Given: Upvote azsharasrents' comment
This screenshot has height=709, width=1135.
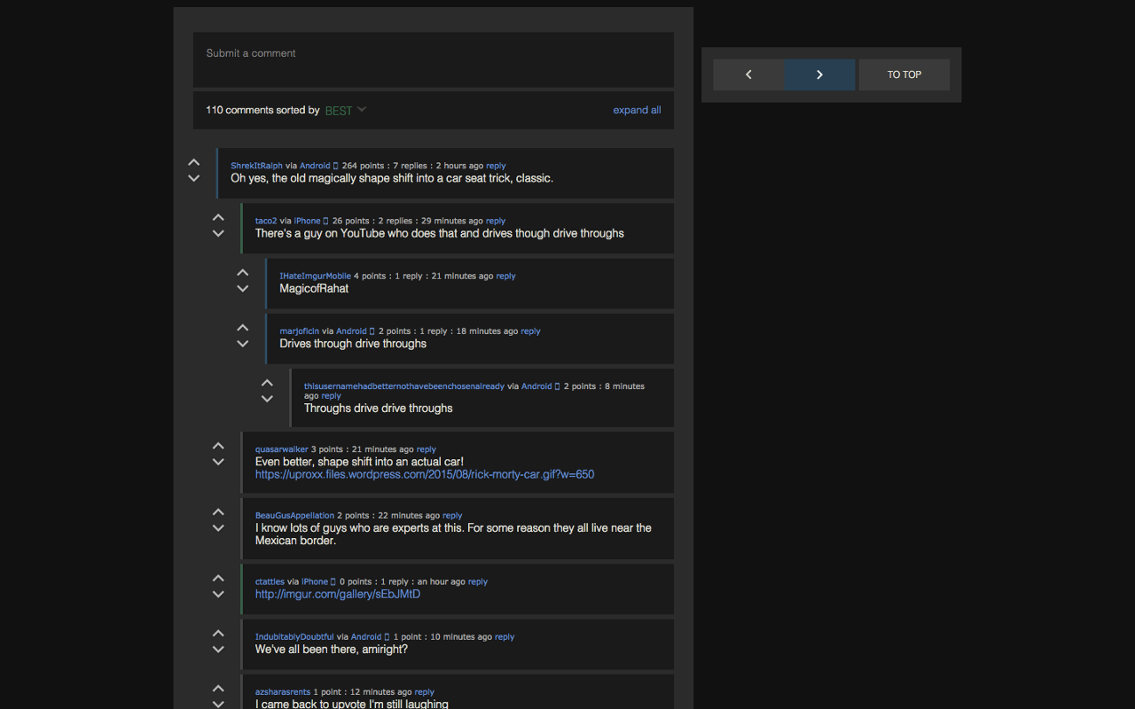Looking at the screenshot, I should click(218, 688).
